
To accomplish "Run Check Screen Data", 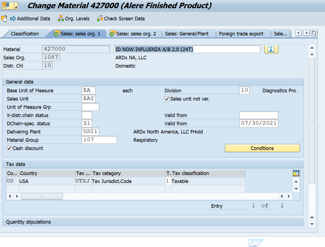I will click(121, 19).
